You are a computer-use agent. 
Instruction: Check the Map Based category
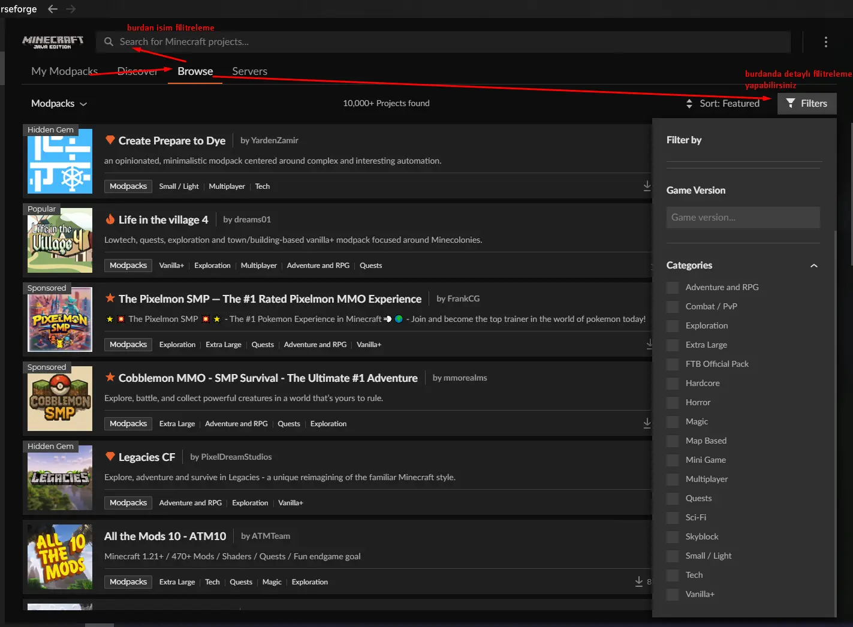coord(673,441)
